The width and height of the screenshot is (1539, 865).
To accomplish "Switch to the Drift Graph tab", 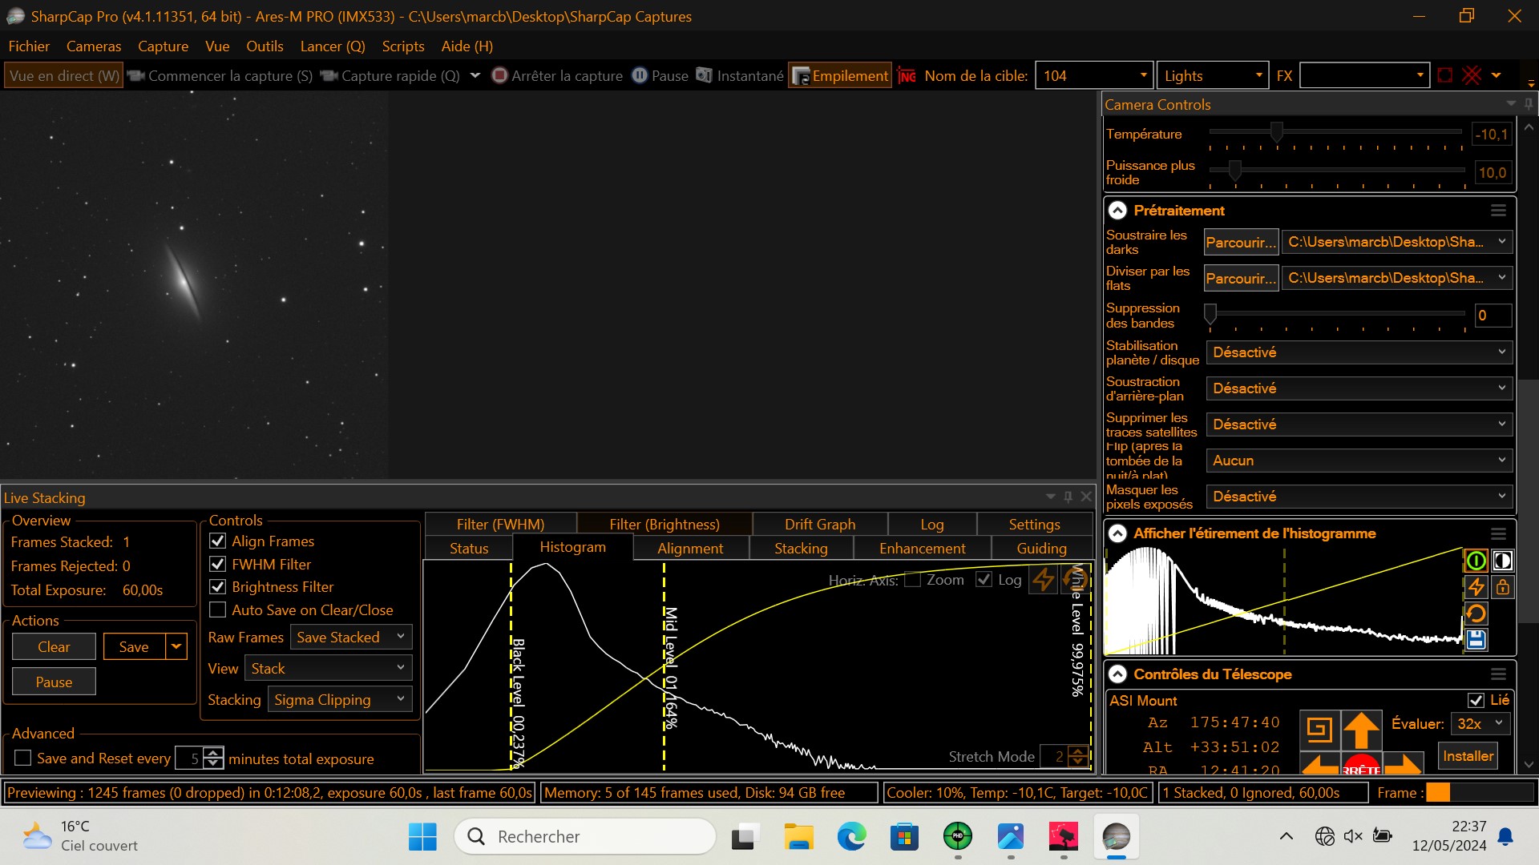I will click(819, 525).
